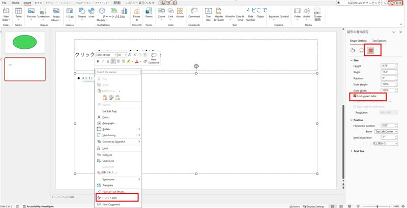Open Synonyms submenu in context menu
407x208 pixels.
click(x=118, y=179)
